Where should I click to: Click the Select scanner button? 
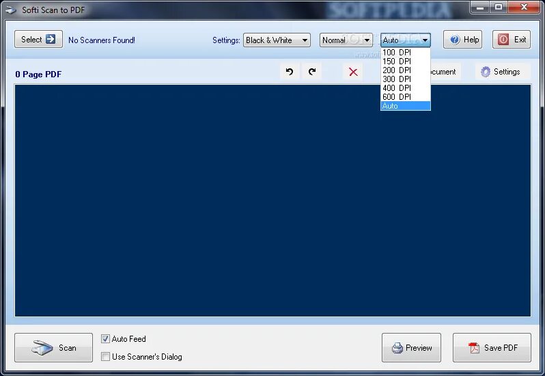pos(38,39)
